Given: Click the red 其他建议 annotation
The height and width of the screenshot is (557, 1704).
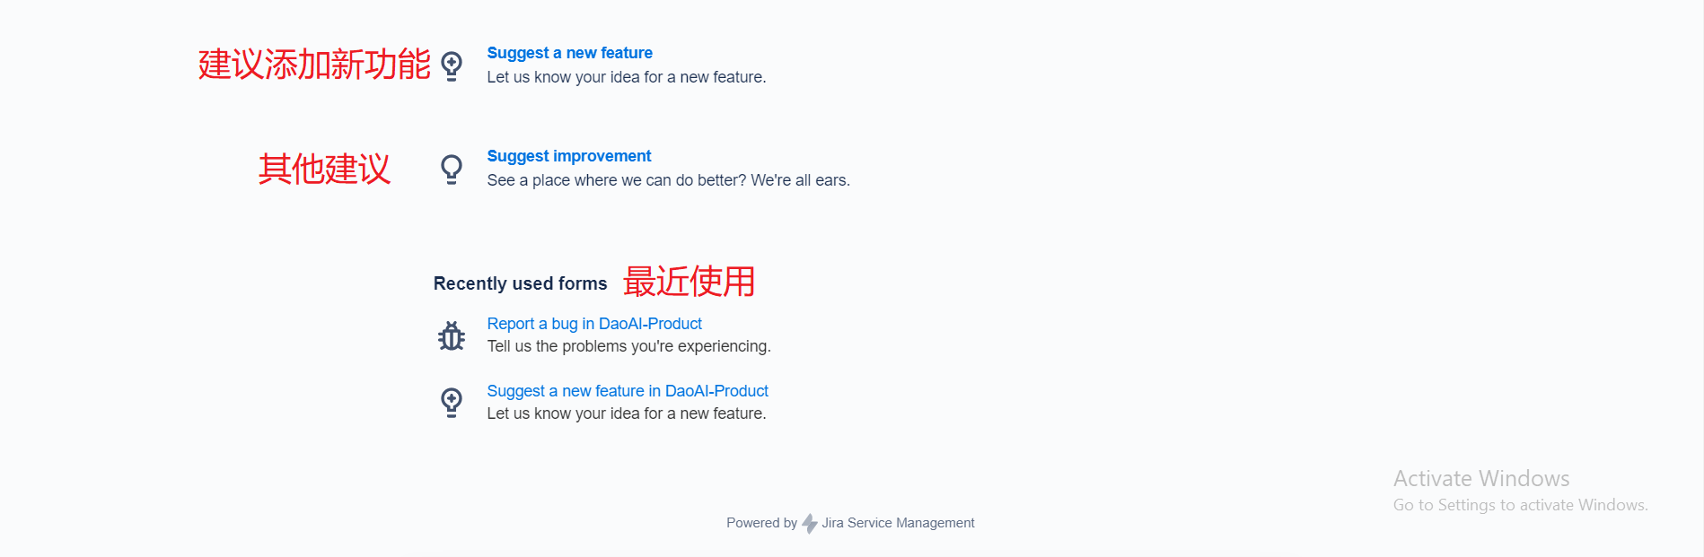Looking at the screenshot, I should point(324,169).
